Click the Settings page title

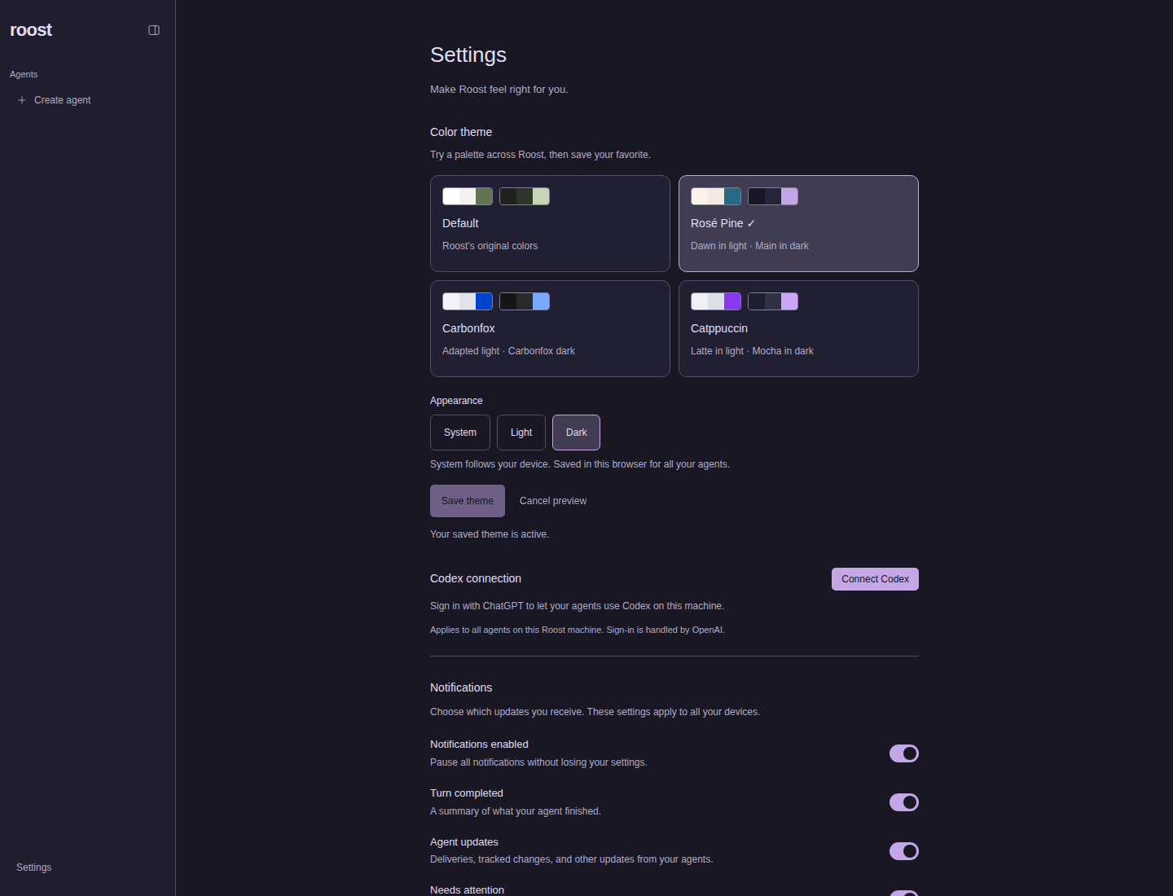pos(468,55)
